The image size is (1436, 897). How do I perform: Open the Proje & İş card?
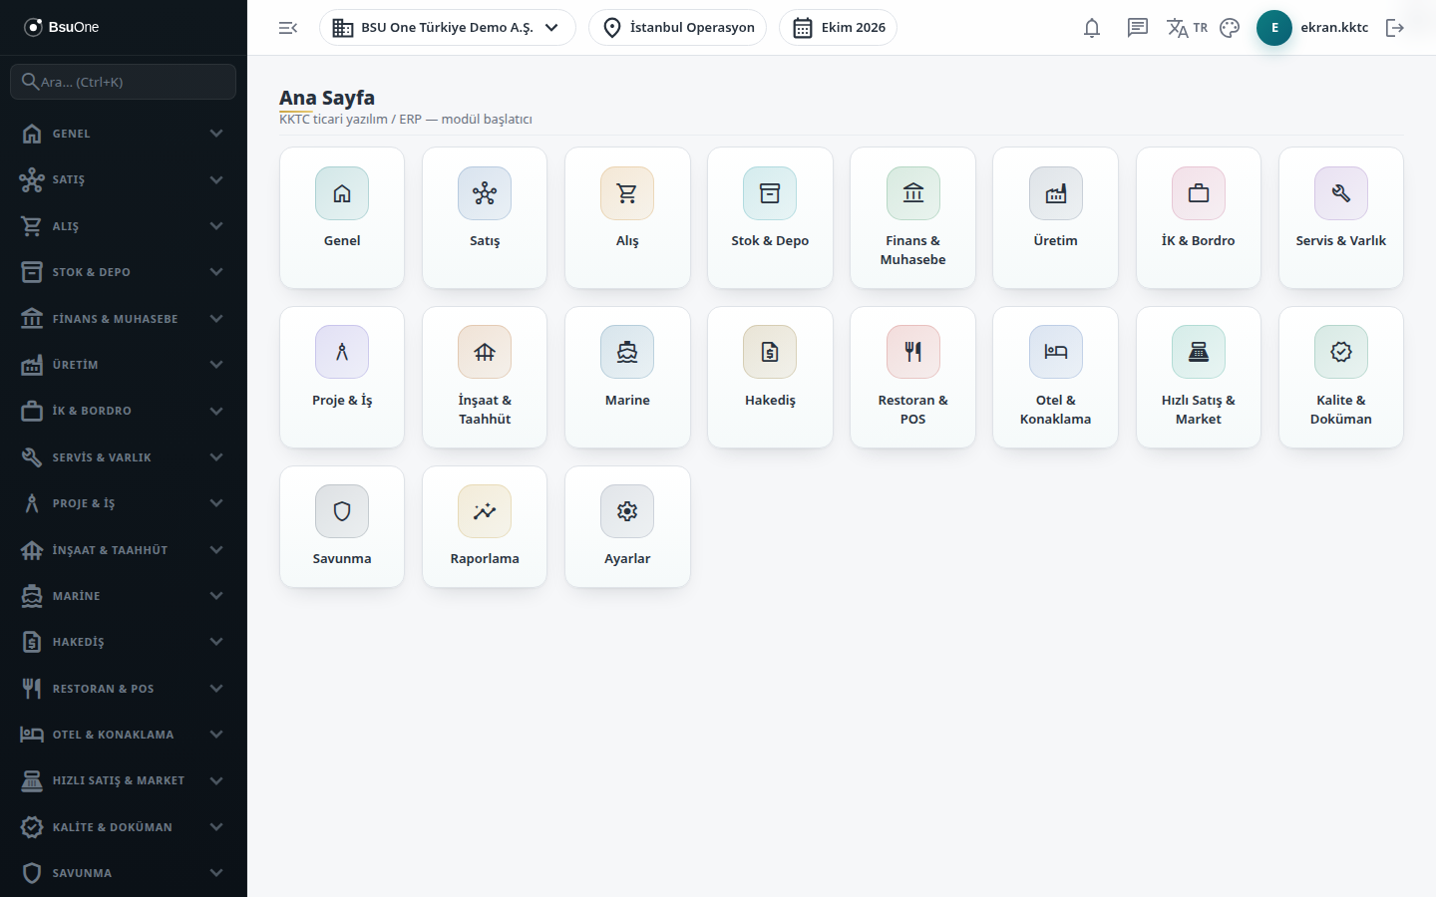342,377
